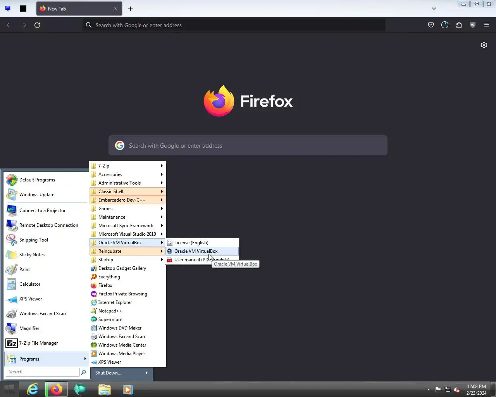
Task: Expand Embarcadero Dev-C++ folder
Action: point(127,200)
